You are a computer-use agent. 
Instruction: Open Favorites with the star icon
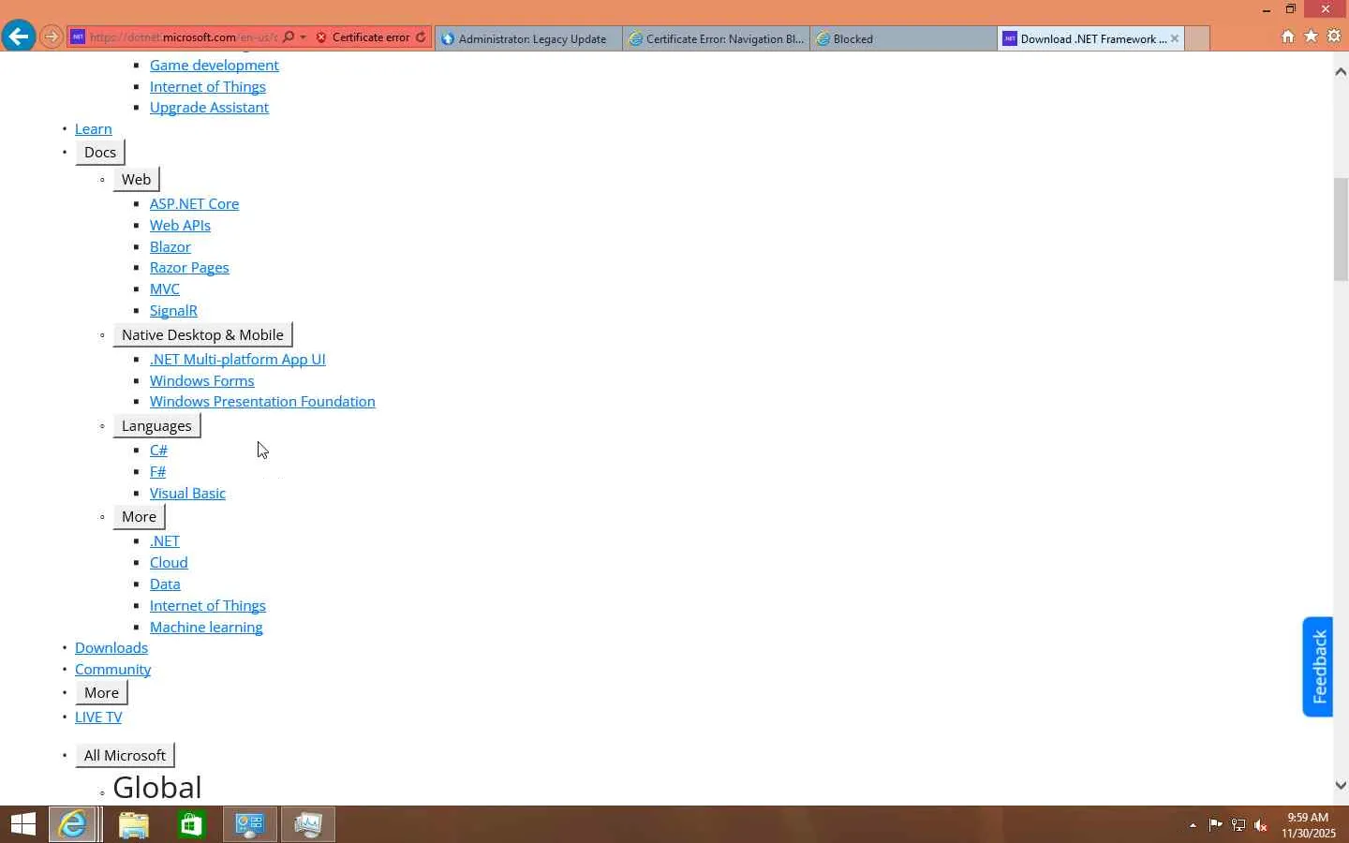coord(1311,37)
